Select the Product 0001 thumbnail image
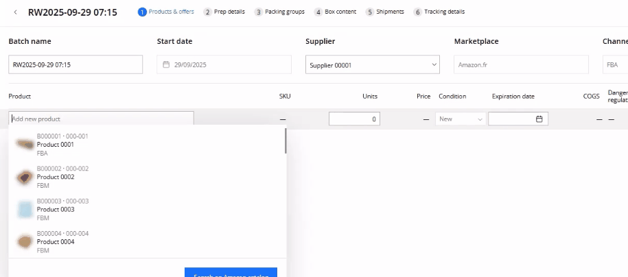 (x=25, y=144)
